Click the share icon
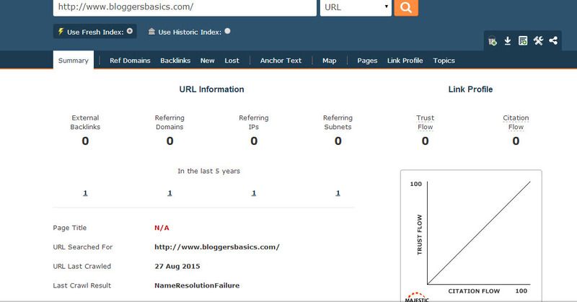Screen dimensions: 577x302 click(x=553, y=40)
